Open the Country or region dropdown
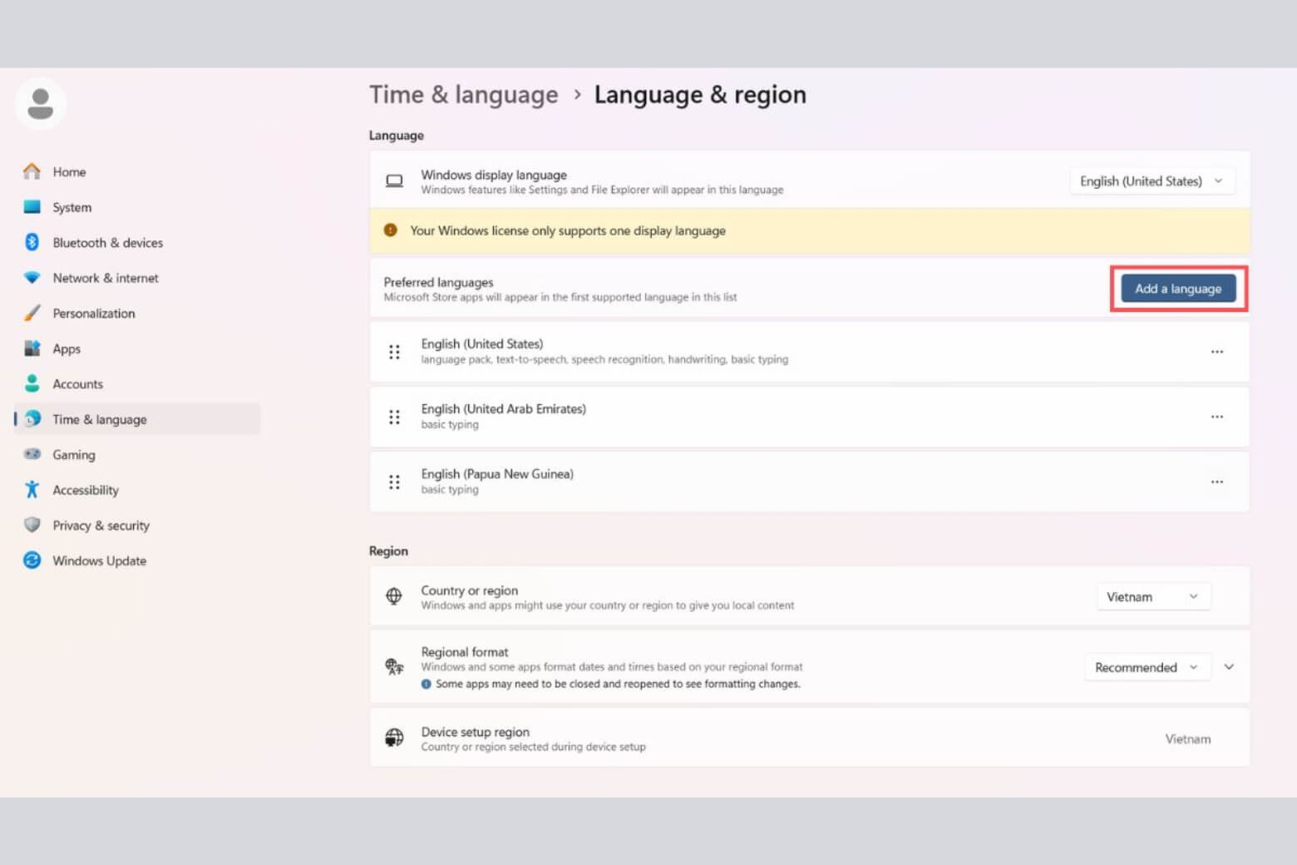Viewport: 1297px width, 865px height. coord(1153,596)
